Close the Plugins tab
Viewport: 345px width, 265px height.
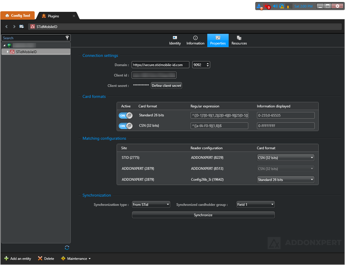tap(74, 16)
